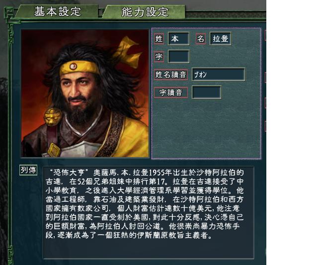Switch to the 基本設定 tab
This screenshot has height=265, width=318.
click(57, 11)
